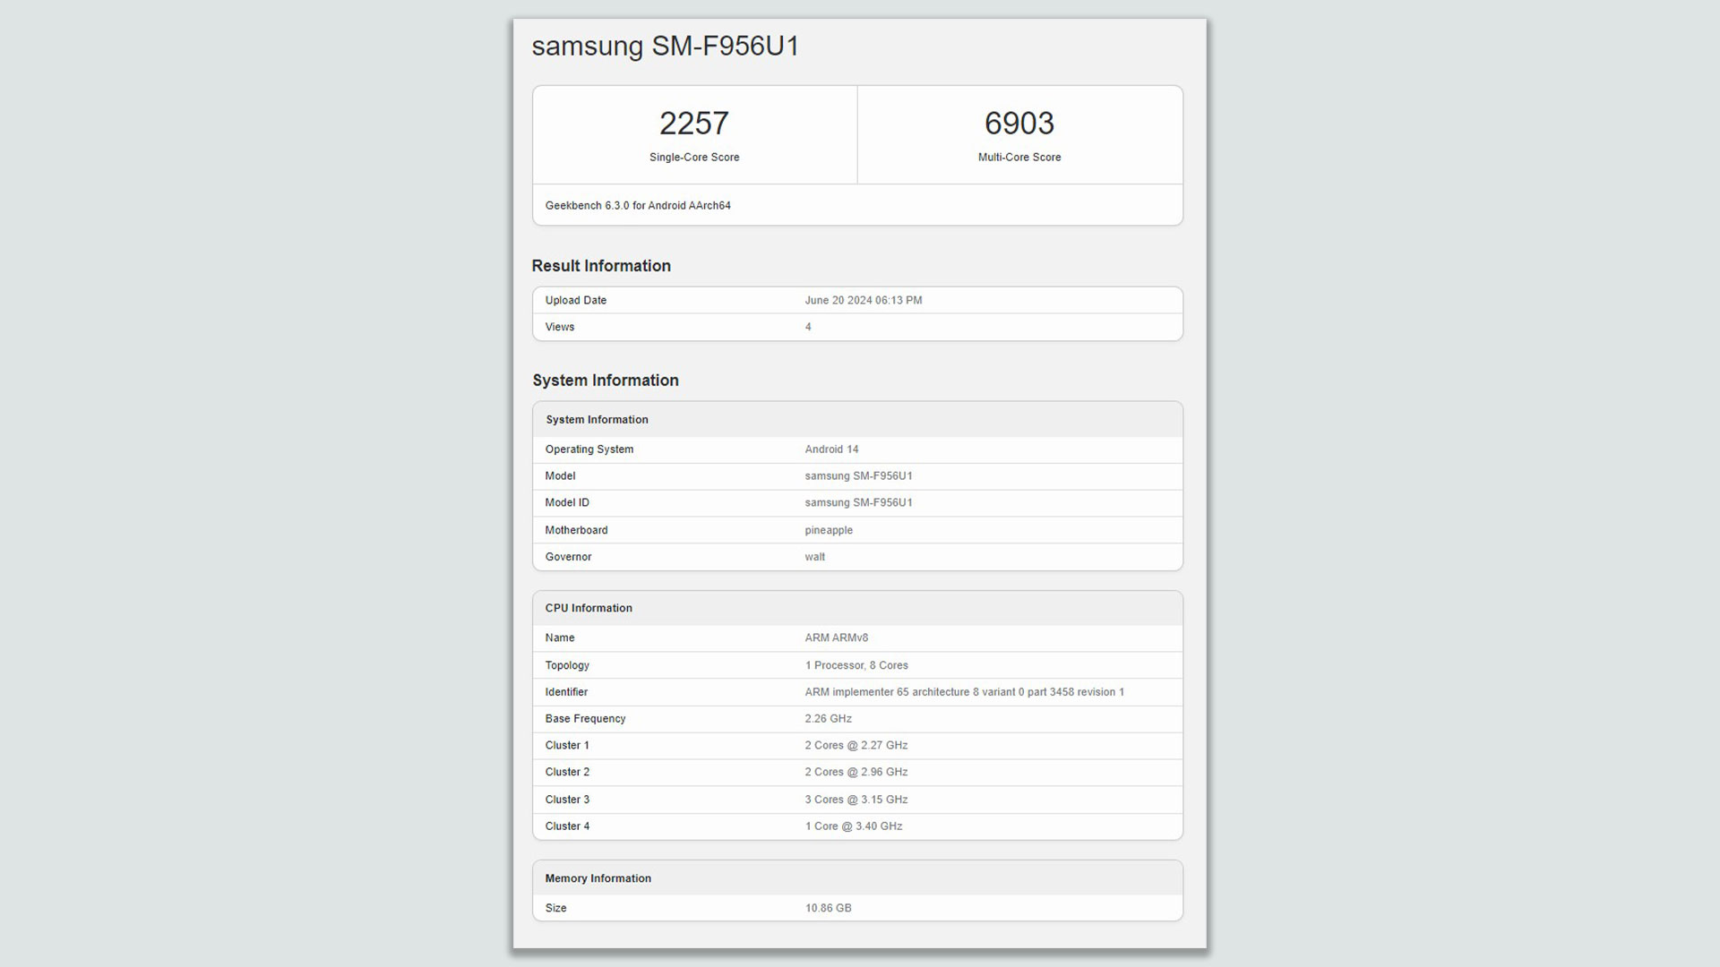Select the 6903 multi-core score value
1720x967 pixels.
click(x=1019, y=123)
